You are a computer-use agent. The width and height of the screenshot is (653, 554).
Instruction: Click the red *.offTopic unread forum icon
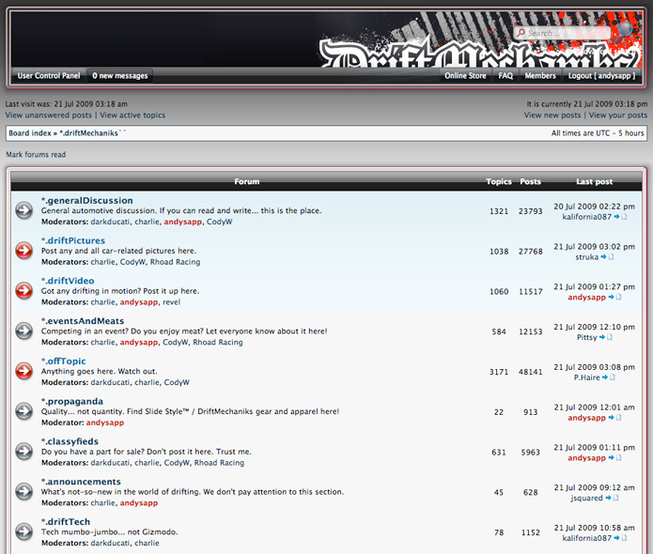pos(24,371)
